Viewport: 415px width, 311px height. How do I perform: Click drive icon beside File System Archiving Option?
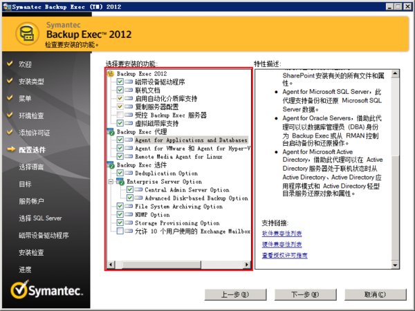pyautogui.click(x=129, y=206)
